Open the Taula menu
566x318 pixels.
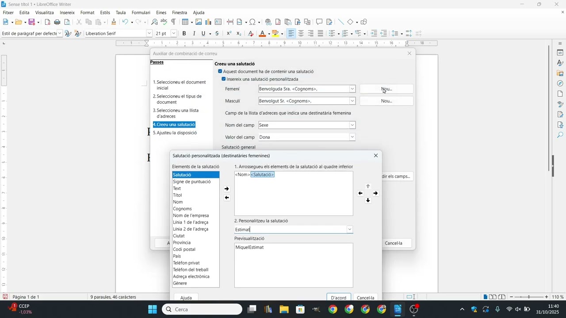coord(121,13)
